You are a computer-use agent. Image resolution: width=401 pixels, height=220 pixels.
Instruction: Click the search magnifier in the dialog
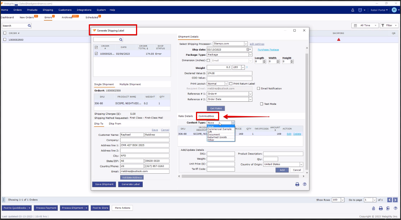tap(121, 40)
